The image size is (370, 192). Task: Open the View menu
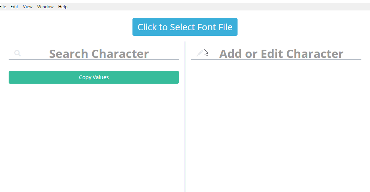pos(28,7)
